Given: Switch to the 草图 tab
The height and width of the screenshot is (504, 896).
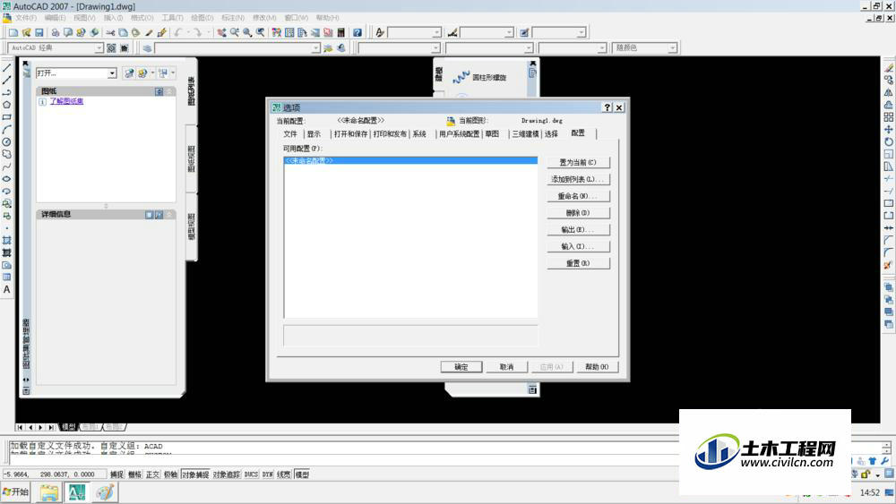Looking at the screenshot, I should click(492, 134).
